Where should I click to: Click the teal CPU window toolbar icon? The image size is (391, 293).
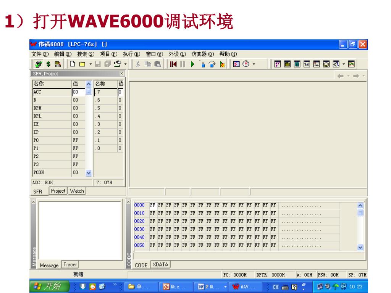297,64
